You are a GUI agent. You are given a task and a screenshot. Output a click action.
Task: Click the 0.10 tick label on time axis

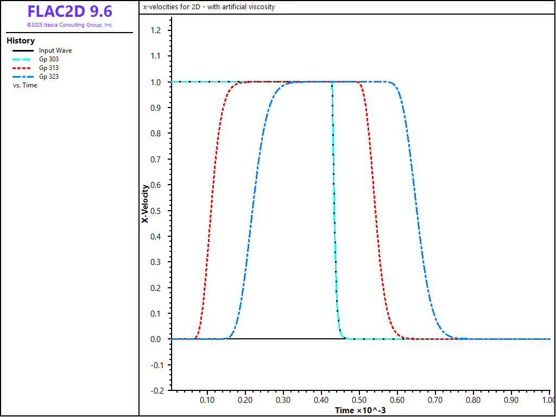(208, 400)
